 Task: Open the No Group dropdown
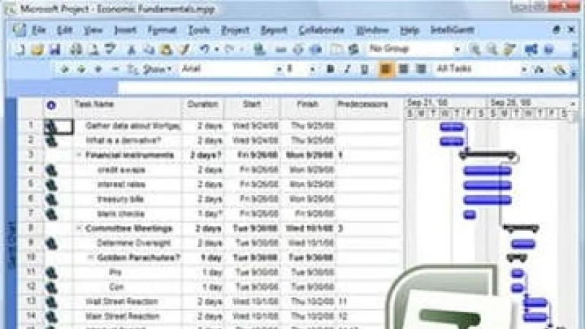point(457,49)
